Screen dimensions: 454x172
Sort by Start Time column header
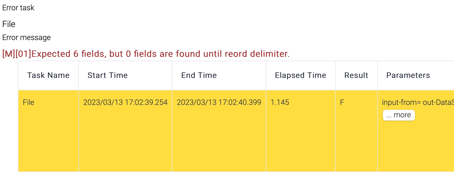coord(107,75)
